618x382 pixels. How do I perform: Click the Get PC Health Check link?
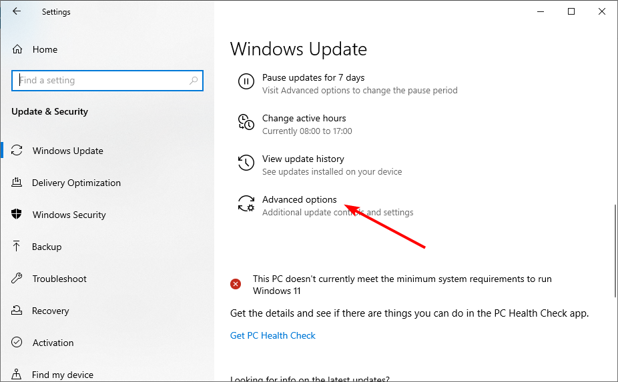click(x=272, y=335)
